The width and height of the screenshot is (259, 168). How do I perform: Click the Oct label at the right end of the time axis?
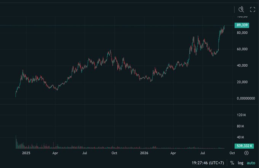pos(232,153)
